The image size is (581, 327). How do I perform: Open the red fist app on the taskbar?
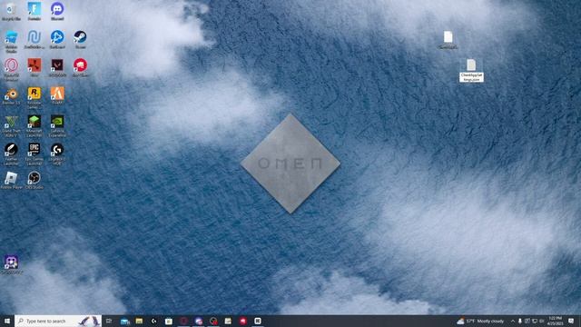tap(242, 321)
